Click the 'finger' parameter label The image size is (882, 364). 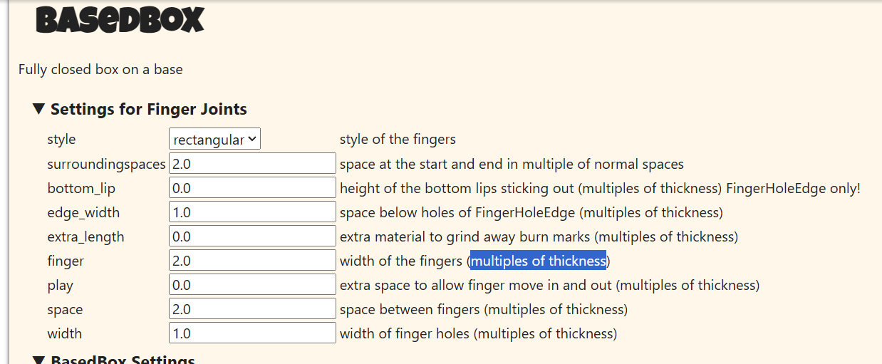click(66, 261)
